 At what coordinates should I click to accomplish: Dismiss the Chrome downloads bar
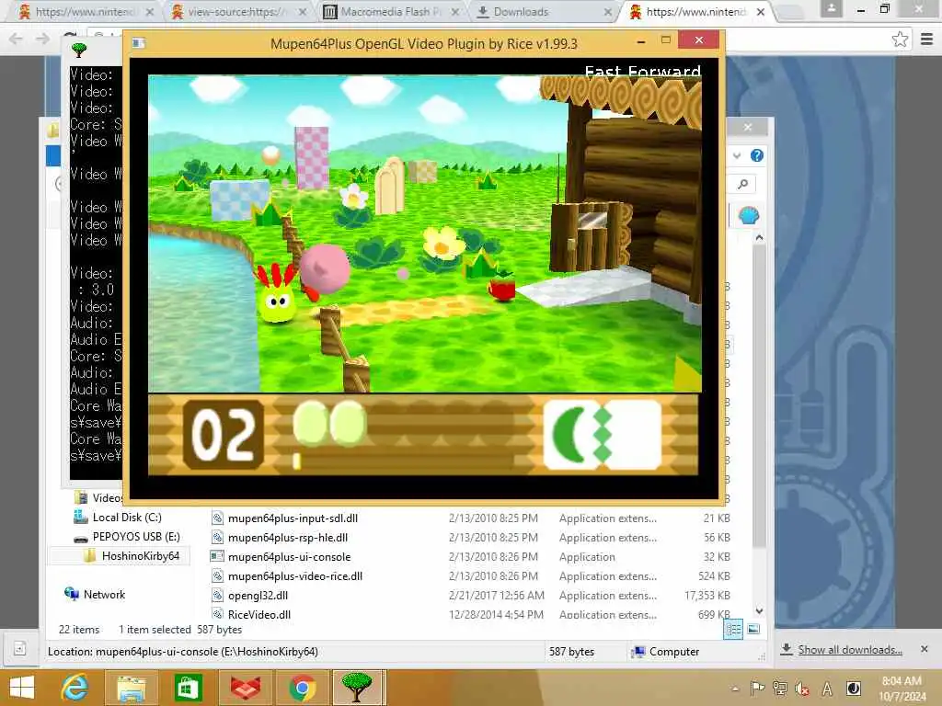(x=924, y=649)
